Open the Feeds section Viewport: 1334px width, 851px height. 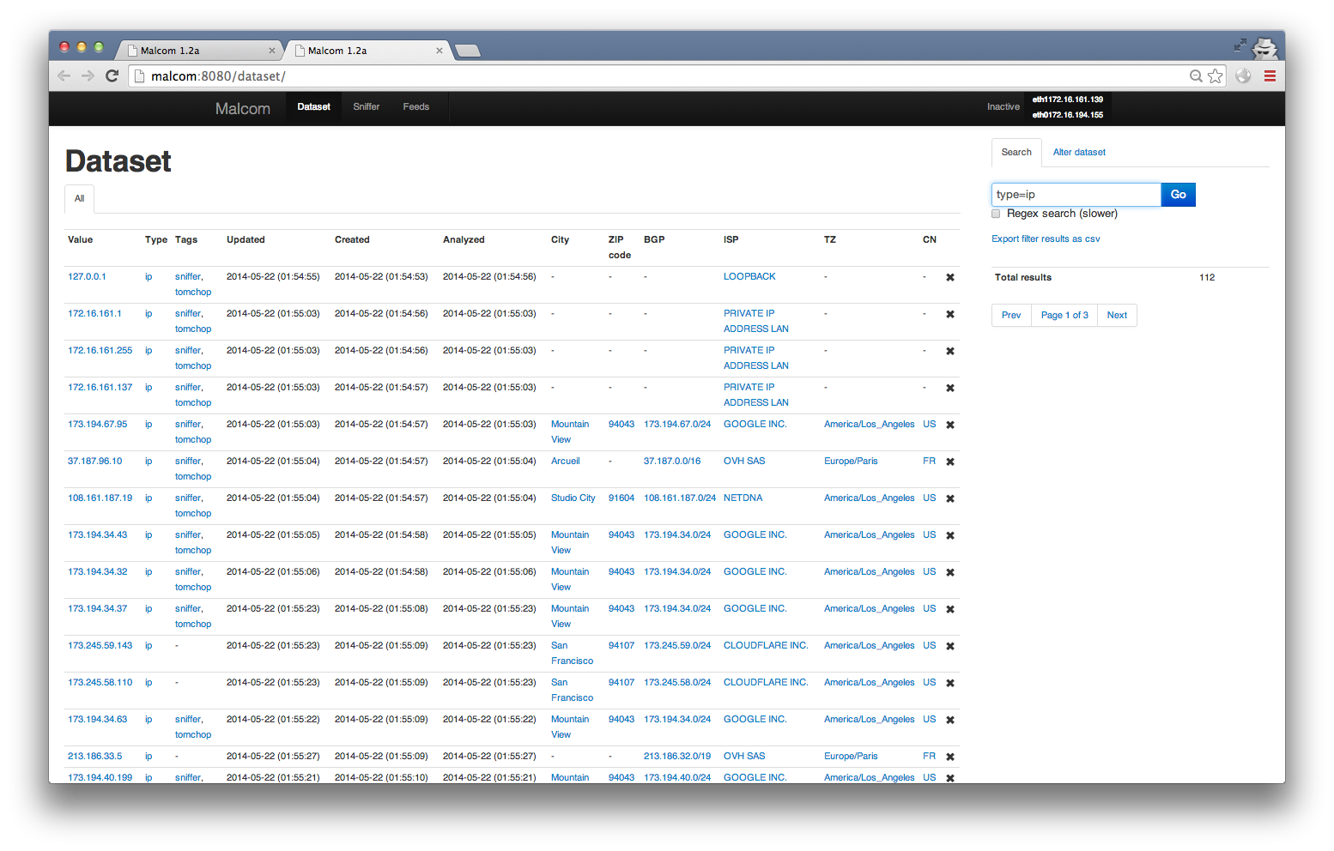pyautogui.click(x=415, y=106)
